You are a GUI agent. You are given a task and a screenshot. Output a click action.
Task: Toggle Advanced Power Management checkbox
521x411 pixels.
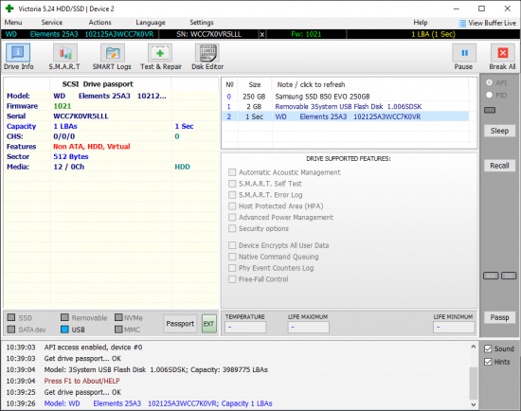(x=232, y=217)
